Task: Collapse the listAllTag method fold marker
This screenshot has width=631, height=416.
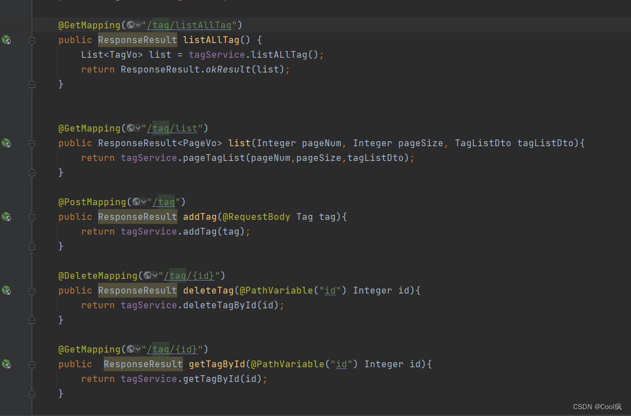Action: click(x=32, y=40)
